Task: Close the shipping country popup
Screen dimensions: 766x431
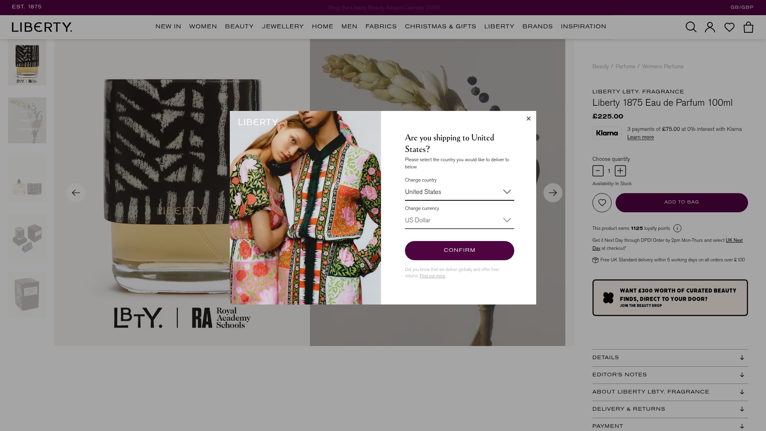Action: coord(529,119)
